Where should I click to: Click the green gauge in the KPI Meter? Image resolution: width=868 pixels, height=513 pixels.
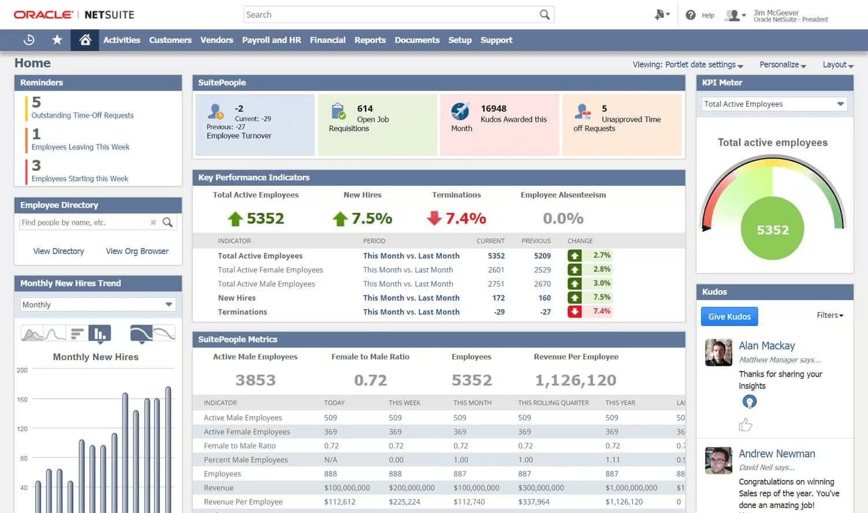pos(773,229)
